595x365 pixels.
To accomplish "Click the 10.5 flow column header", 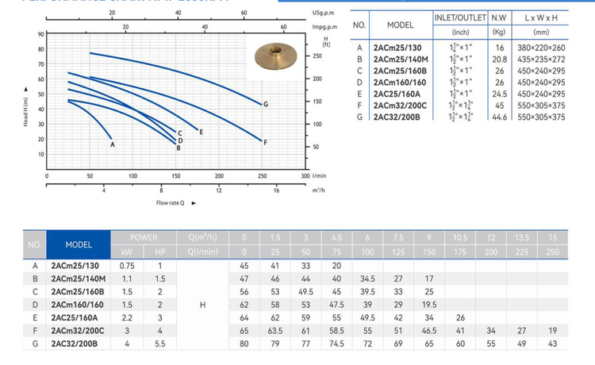I will point(460,237).
